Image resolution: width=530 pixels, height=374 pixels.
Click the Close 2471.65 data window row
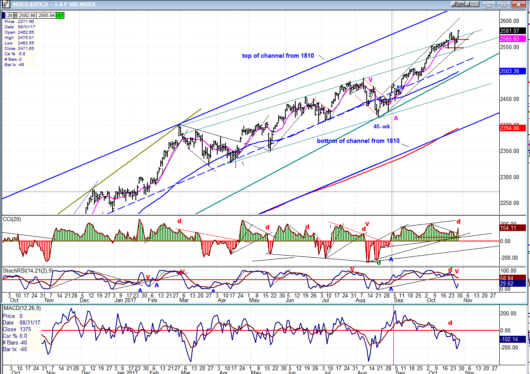pos(20,48)
